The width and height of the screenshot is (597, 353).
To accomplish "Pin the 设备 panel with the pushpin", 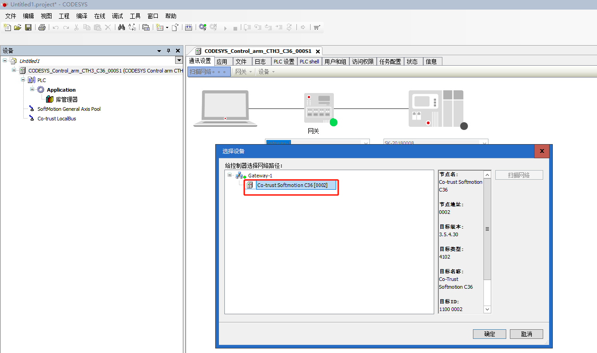I will pyautogui.click(x=168, y=51).
